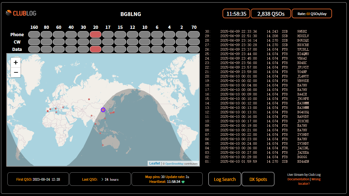This screenshot has width=349, height=196.
Task: Toggle the 6m CW filter pill
Action: (x=157, y=42)
